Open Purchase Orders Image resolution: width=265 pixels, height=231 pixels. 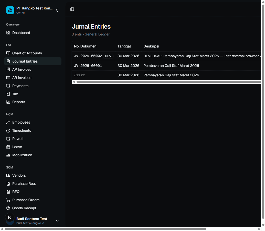[x=33, y=200]
